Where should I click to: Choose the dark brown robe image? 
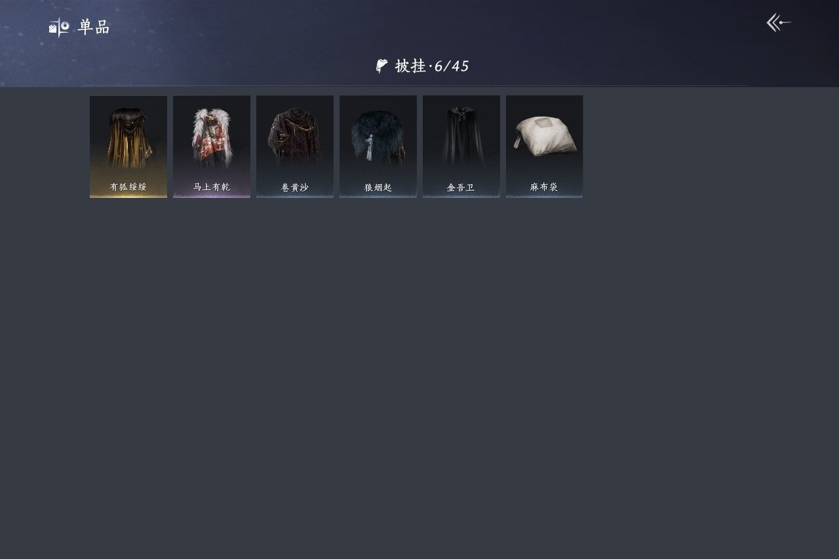coord(294,138)
